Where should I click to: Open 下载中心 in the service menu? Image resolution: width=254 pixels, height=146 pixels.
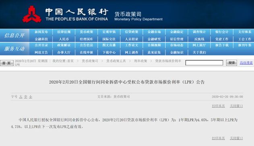point(109,52)
